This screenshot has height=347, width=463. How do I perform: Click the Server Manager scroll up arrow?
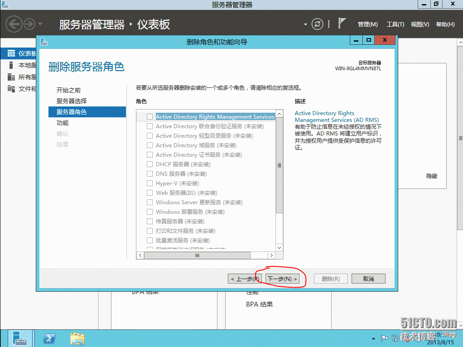point(460,42)
